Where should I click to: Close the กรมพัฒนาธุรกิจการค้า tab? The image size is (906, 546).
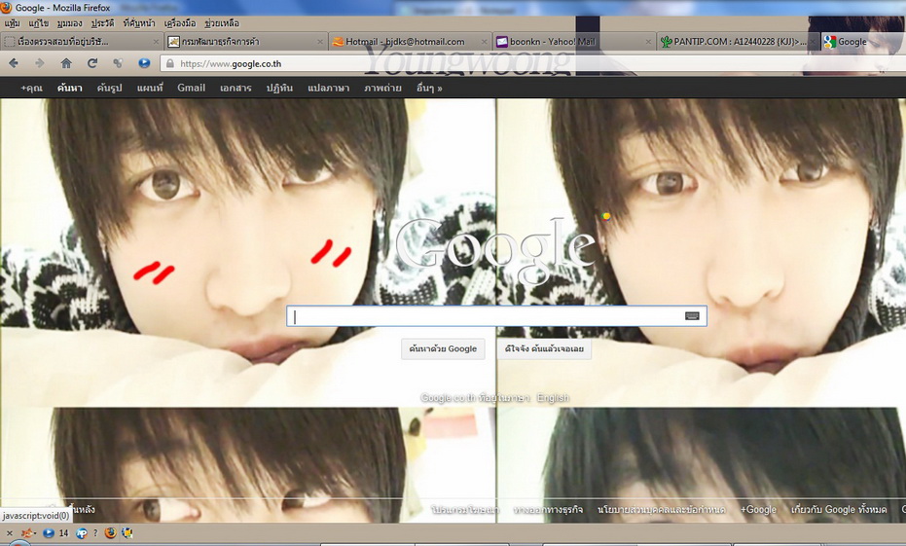320,42
